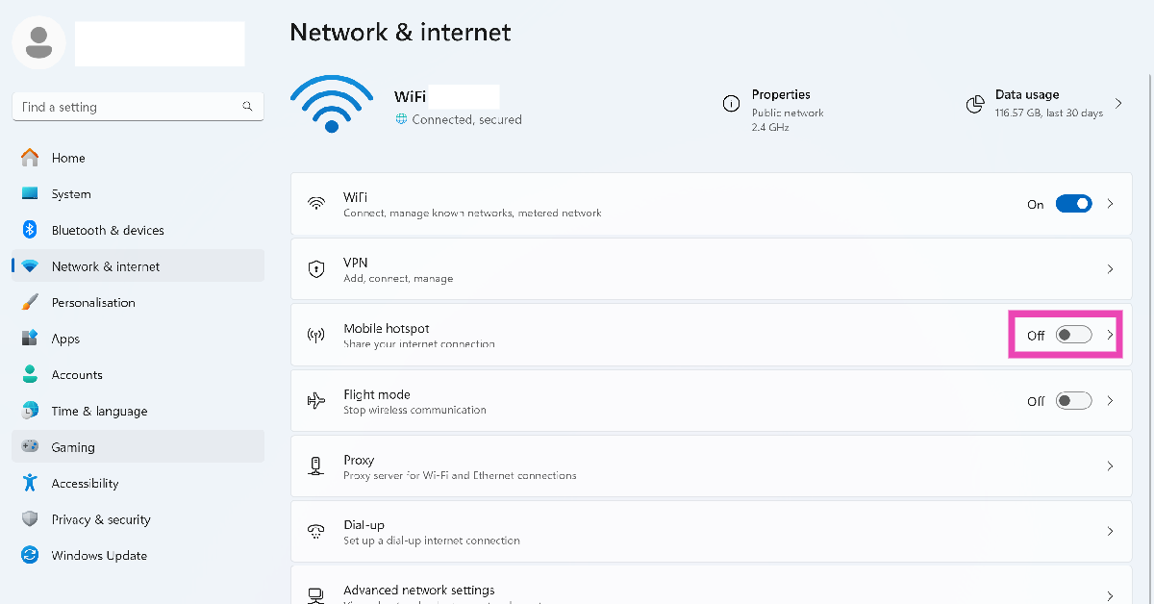Go to Bluetooth & devices section

pyautogui.click(x=107, y=231)
